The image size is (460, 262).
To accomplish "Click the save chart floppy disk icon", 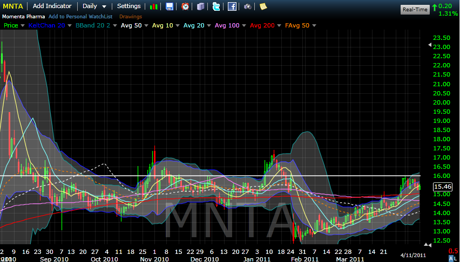I will click(170, 6).
